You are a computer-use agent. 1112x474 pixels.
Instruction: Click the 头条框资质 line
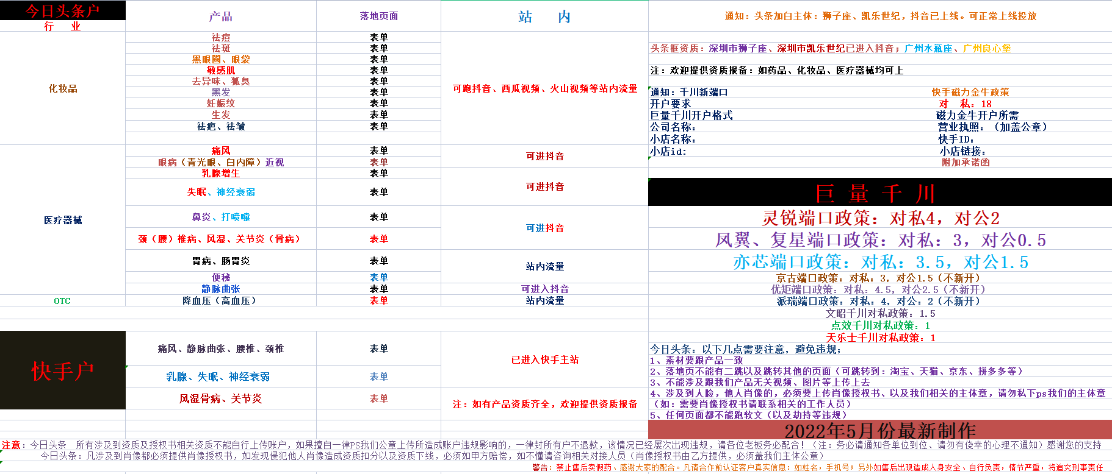831,48
